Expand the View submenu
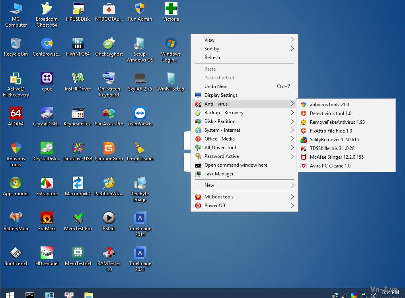This screenshot has height=298, width=405. point(244,40)
